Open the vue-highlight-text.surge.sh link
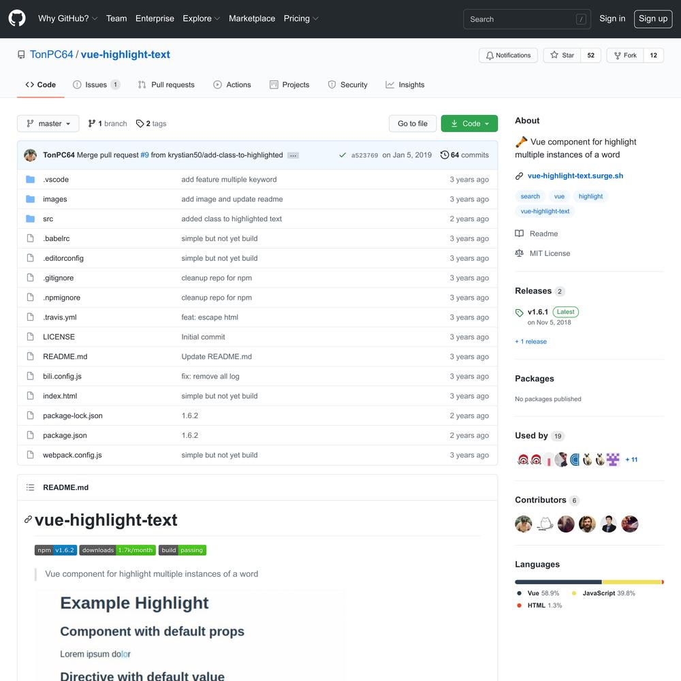The image size is (681, 681). point(575,176)
